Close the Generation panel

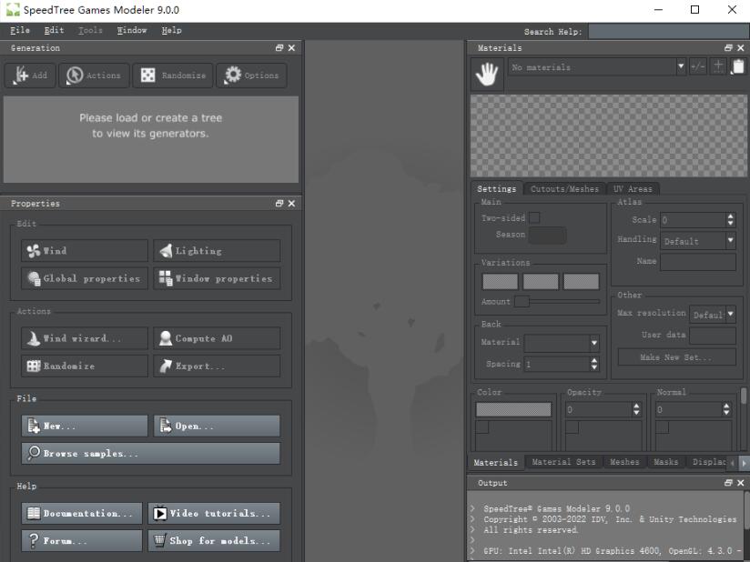(x=291, y=48)
